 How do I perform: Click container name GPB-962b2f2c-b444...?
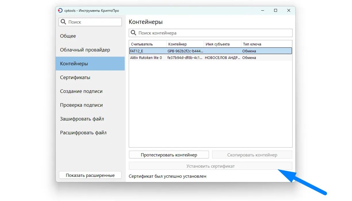[x=185, y=51]
